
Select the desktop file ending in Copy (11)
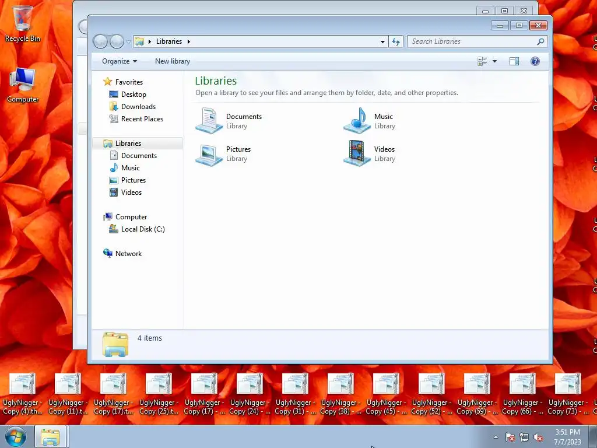pyautogui.click(x=68, y=394)
